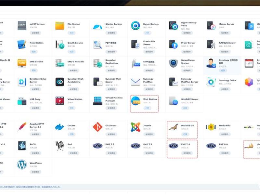
Task: Select the PDF viewer magnifier icon
Action: pos(97,44)
